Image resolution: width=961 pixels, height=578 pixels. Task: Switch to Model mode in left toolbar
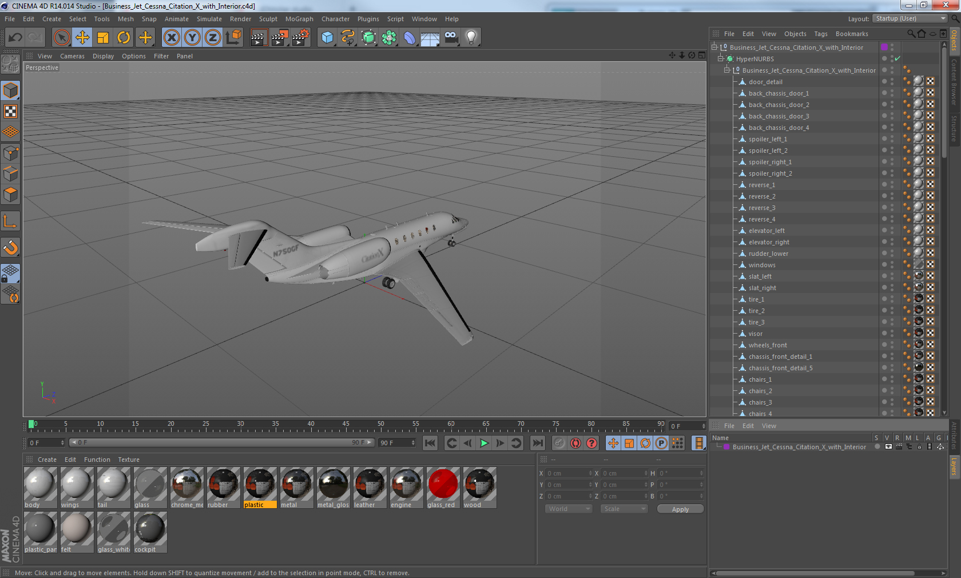tap(10, 91)
